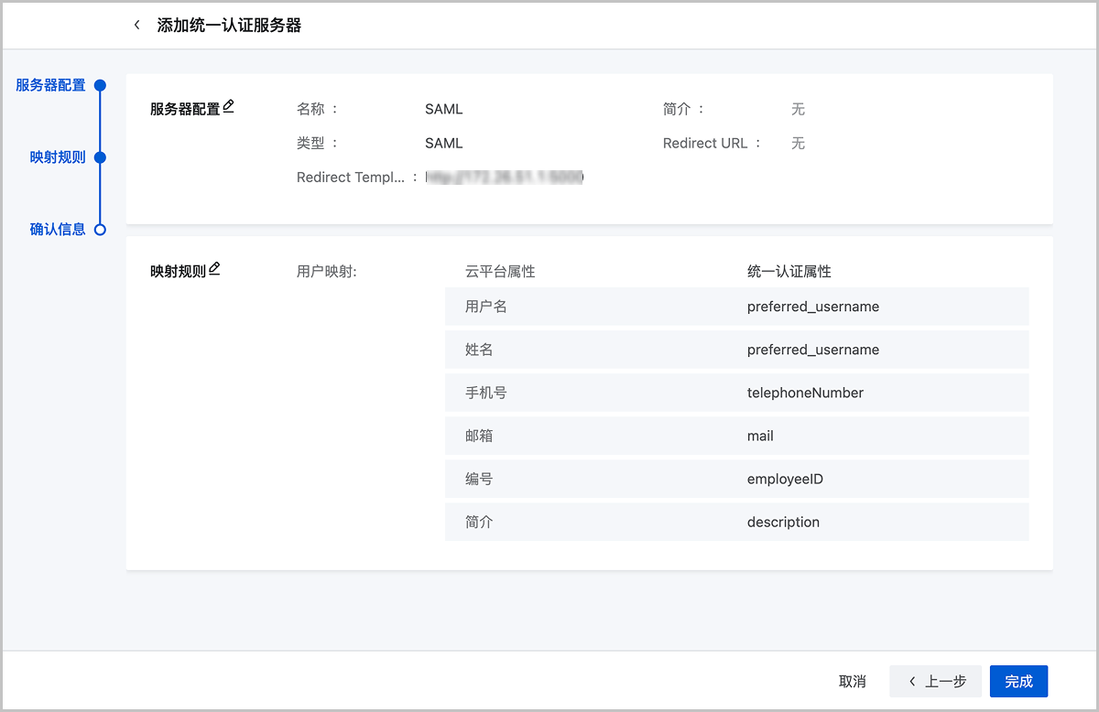Click the 云平台属性 column header
Image resolution: width=1099 pixels, height=712 pixels.
click(x=500, y=272)
